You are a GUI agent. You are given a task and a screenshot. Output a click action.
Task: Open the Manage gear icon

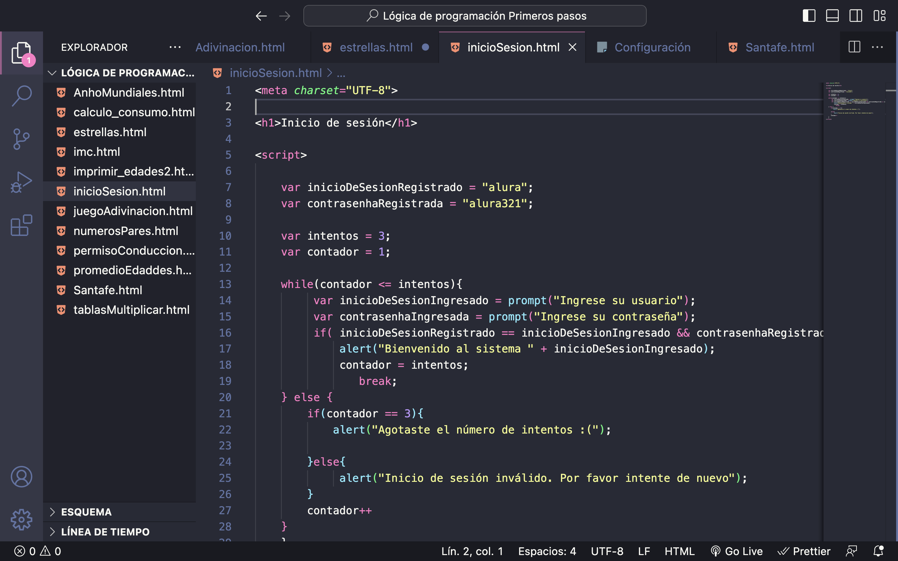tap(22, 520)
